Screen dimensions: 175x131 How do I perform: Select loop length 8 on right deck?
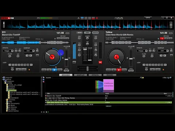(x=156, y=65)
